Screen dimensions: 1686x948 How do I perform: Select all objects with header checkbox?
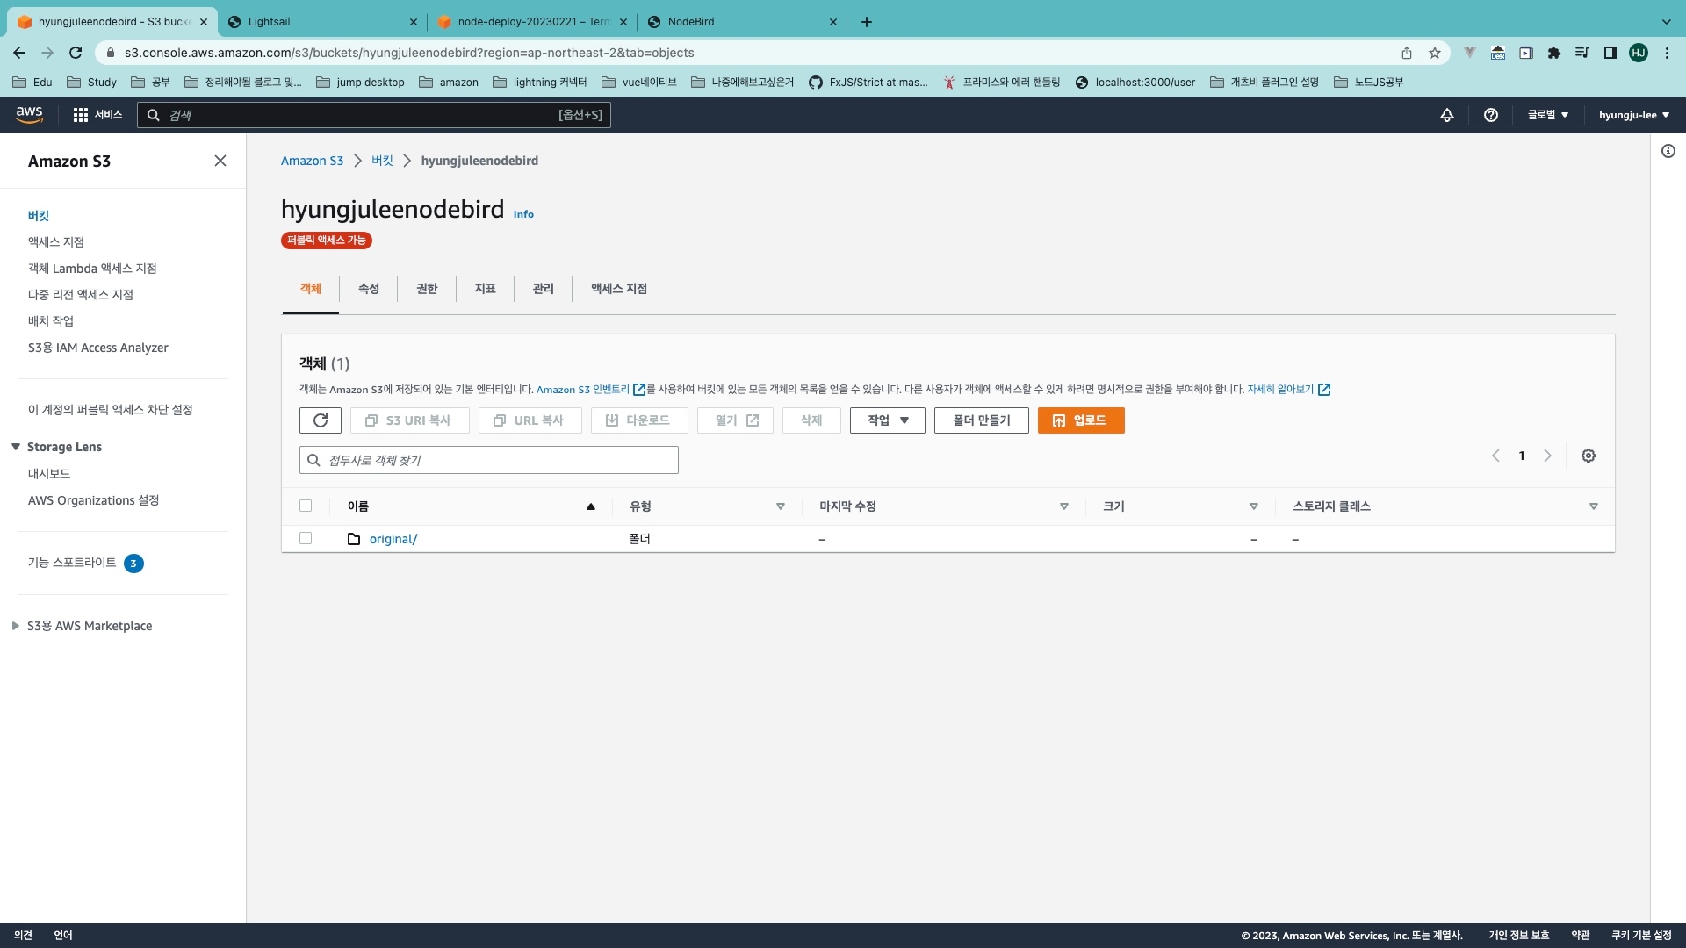tap(306, 506)
